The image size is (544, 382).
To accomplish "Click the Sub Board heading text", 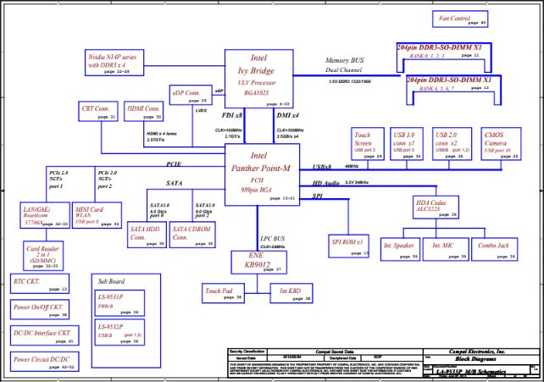I will click(x=111, y=281).
